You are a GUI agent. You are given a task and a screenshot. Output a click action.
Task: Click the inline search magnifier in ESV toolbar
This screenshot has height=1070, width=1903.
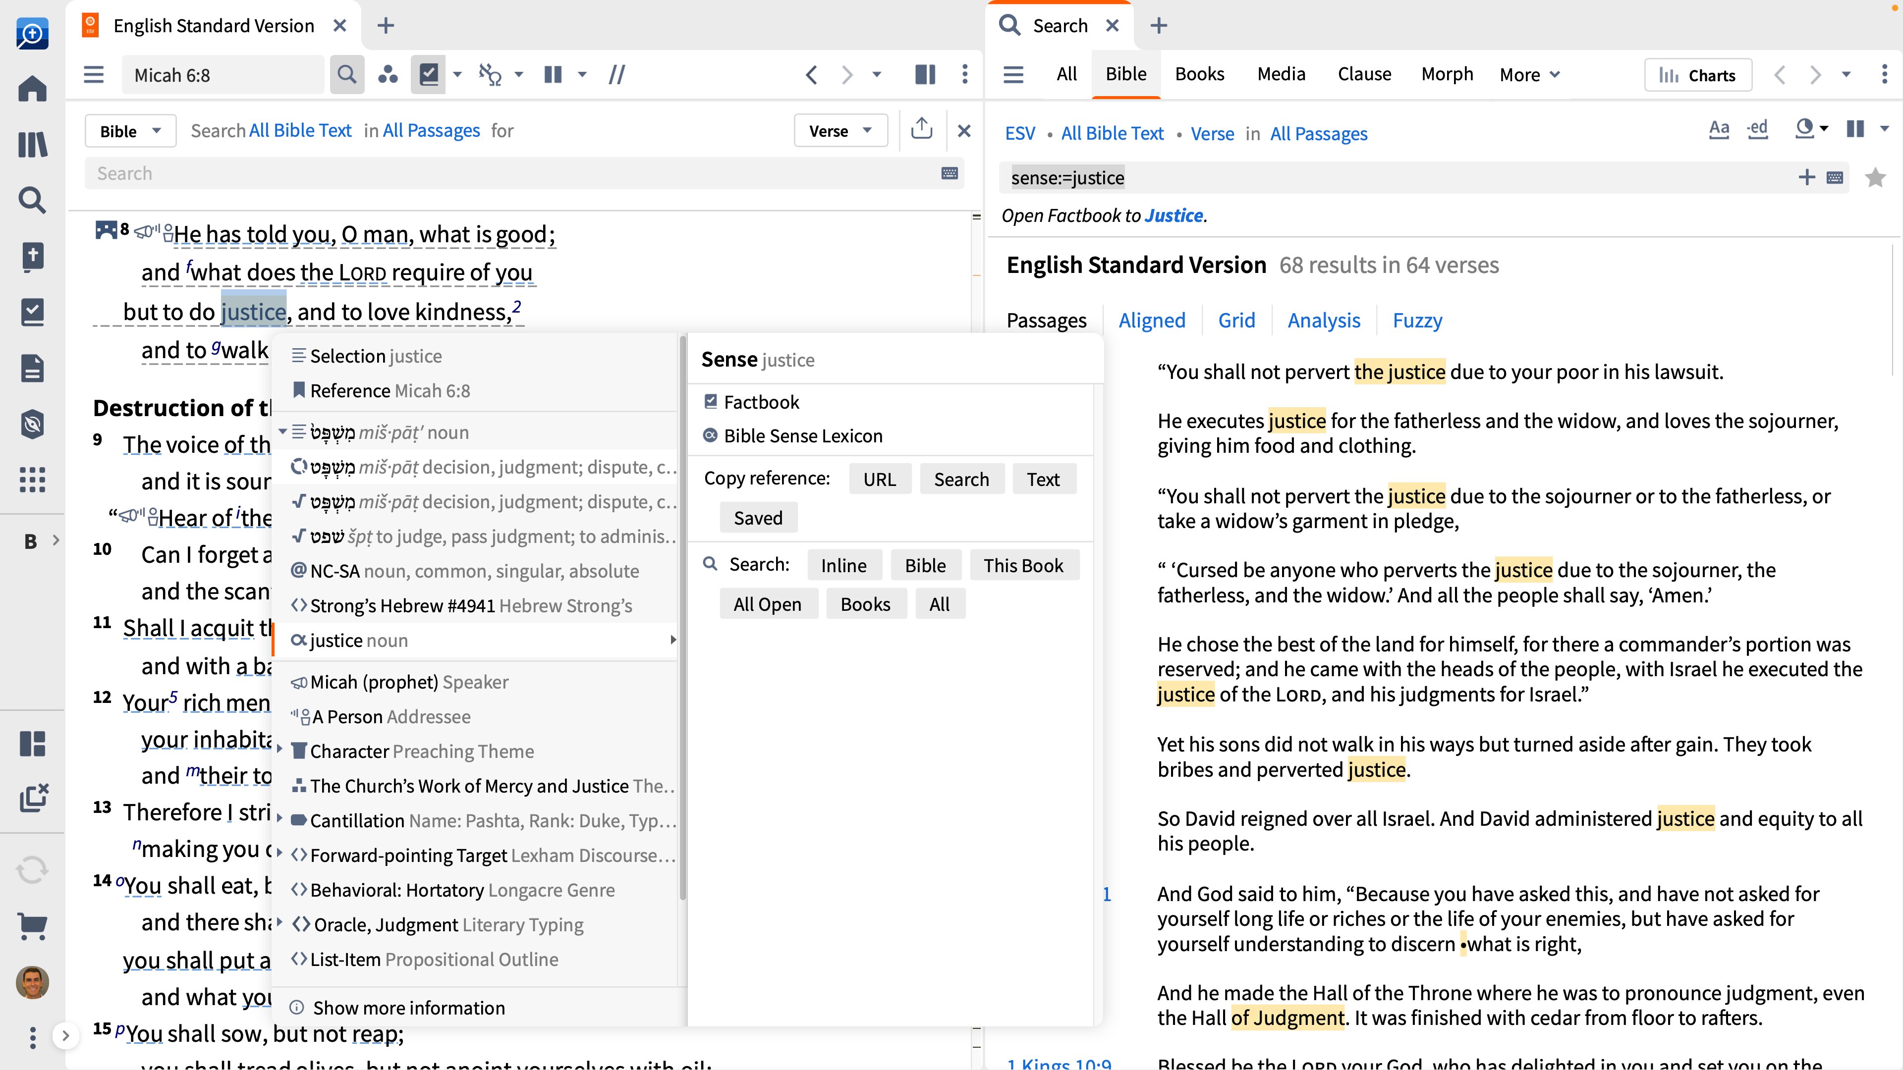pos(346,75)
